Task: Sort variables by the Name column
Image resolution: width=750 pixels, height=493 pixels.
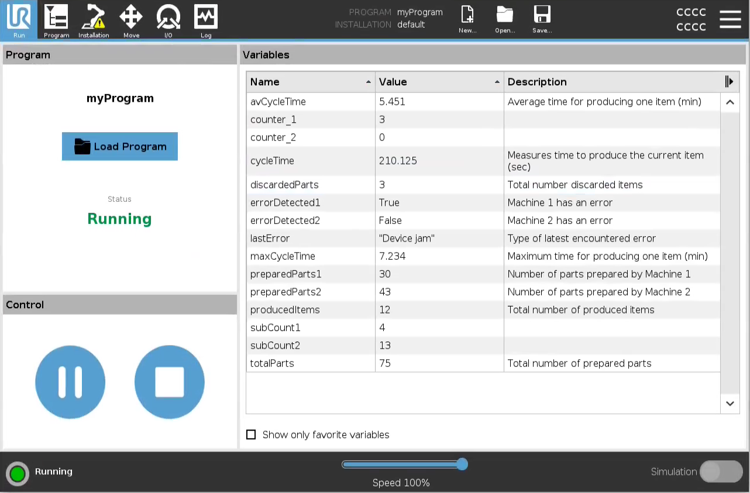Action: coord(311,82)
